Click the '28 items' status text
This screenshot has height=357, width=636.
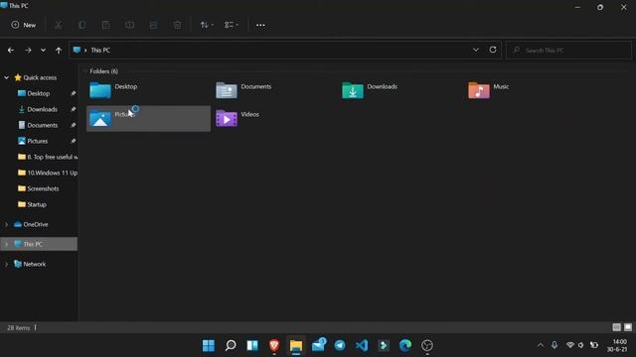coord(18,328)
